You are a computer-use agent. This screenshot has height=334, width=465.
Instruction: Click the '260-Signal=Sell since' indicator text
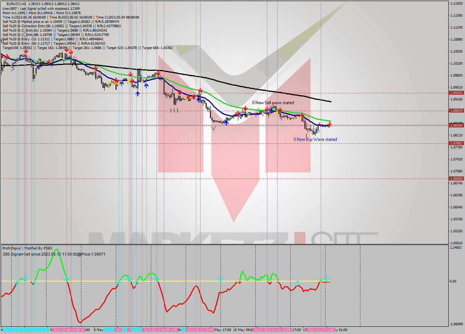click(54, 254)
